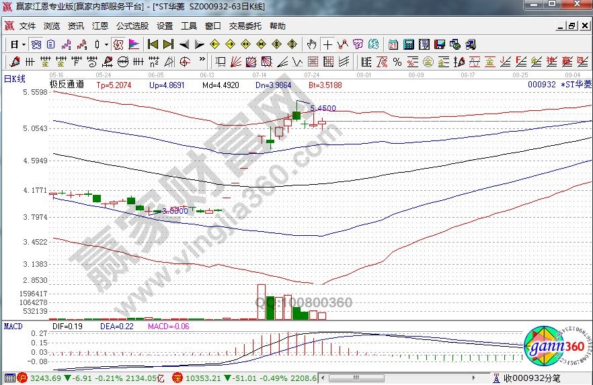
Task: Click the black right arrow scroll icon
Action: 199,44
